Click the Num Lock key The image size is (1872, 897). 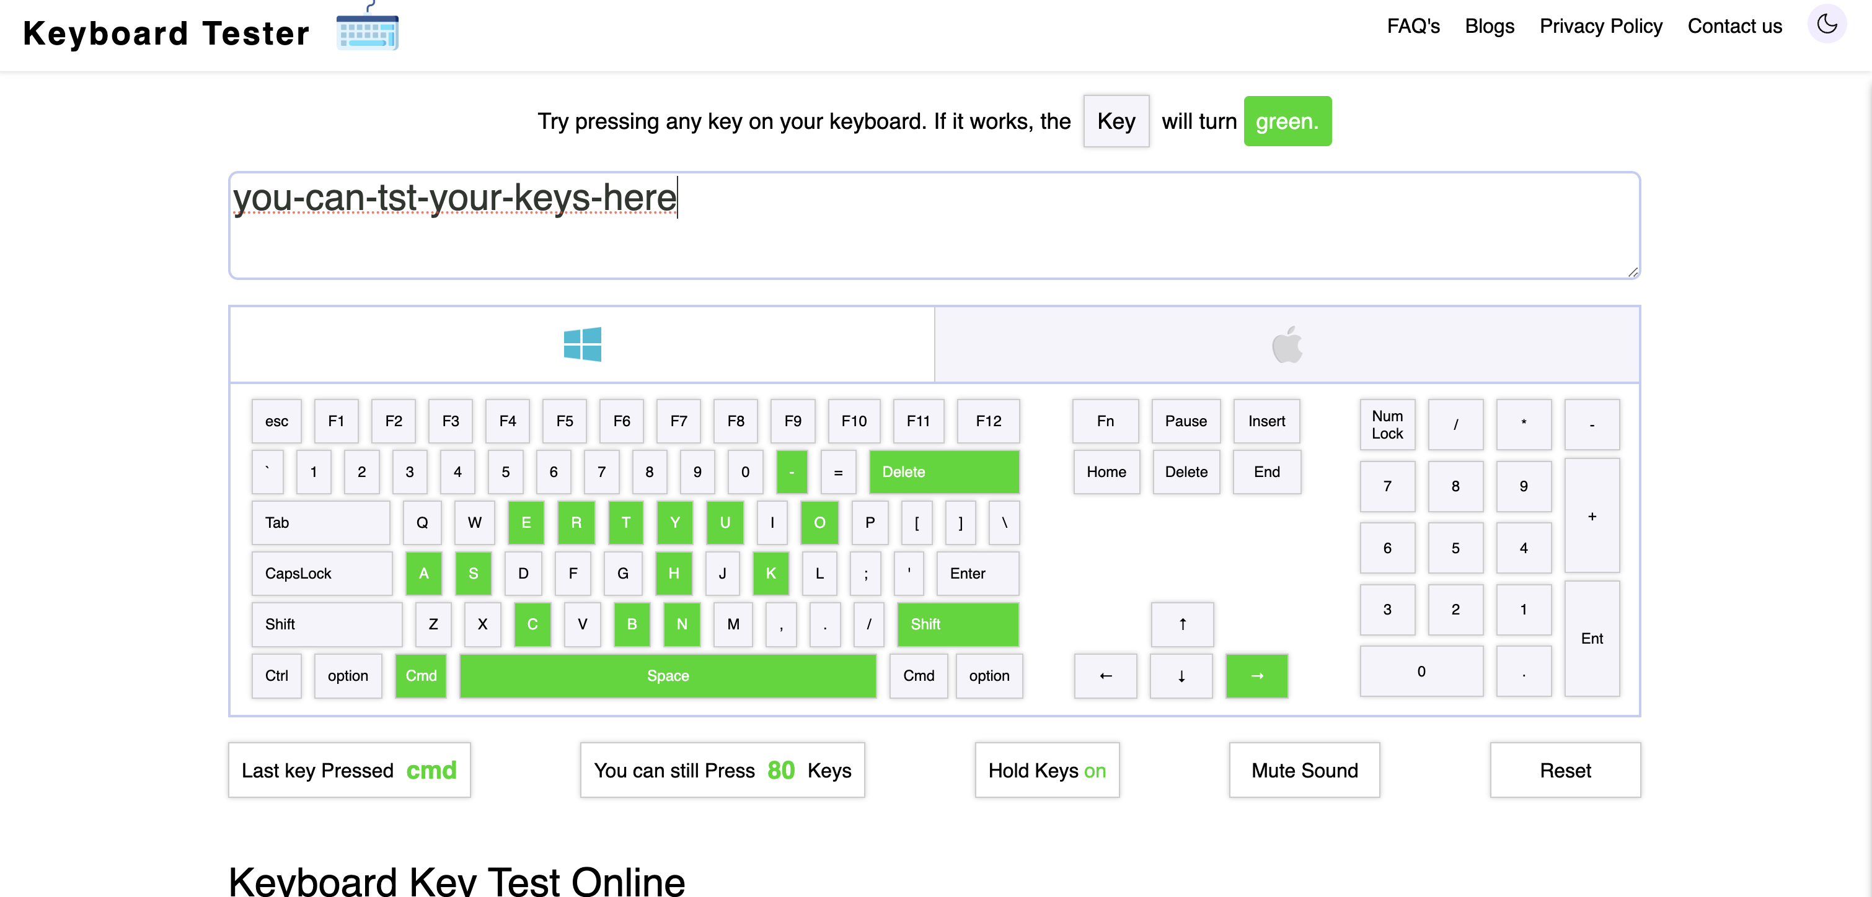(1387, 425)
